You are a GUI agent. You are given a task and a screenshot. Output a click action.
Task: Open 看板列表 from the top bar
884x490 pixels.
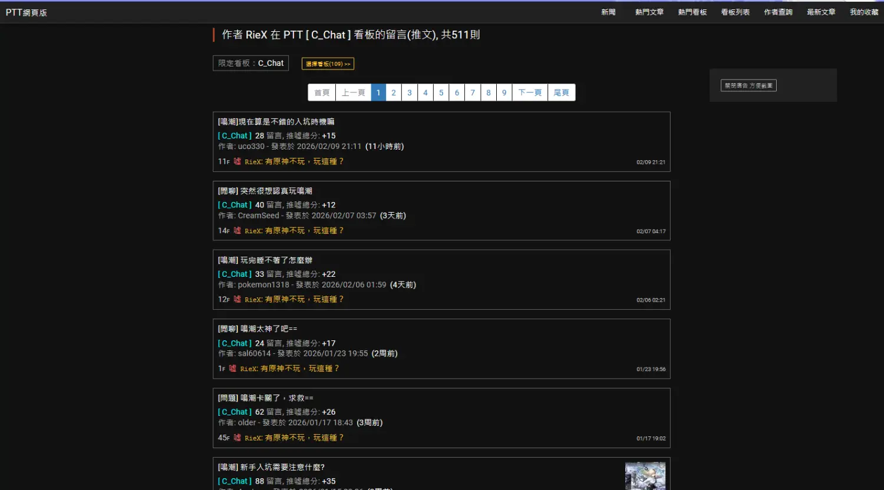(735, 12)
